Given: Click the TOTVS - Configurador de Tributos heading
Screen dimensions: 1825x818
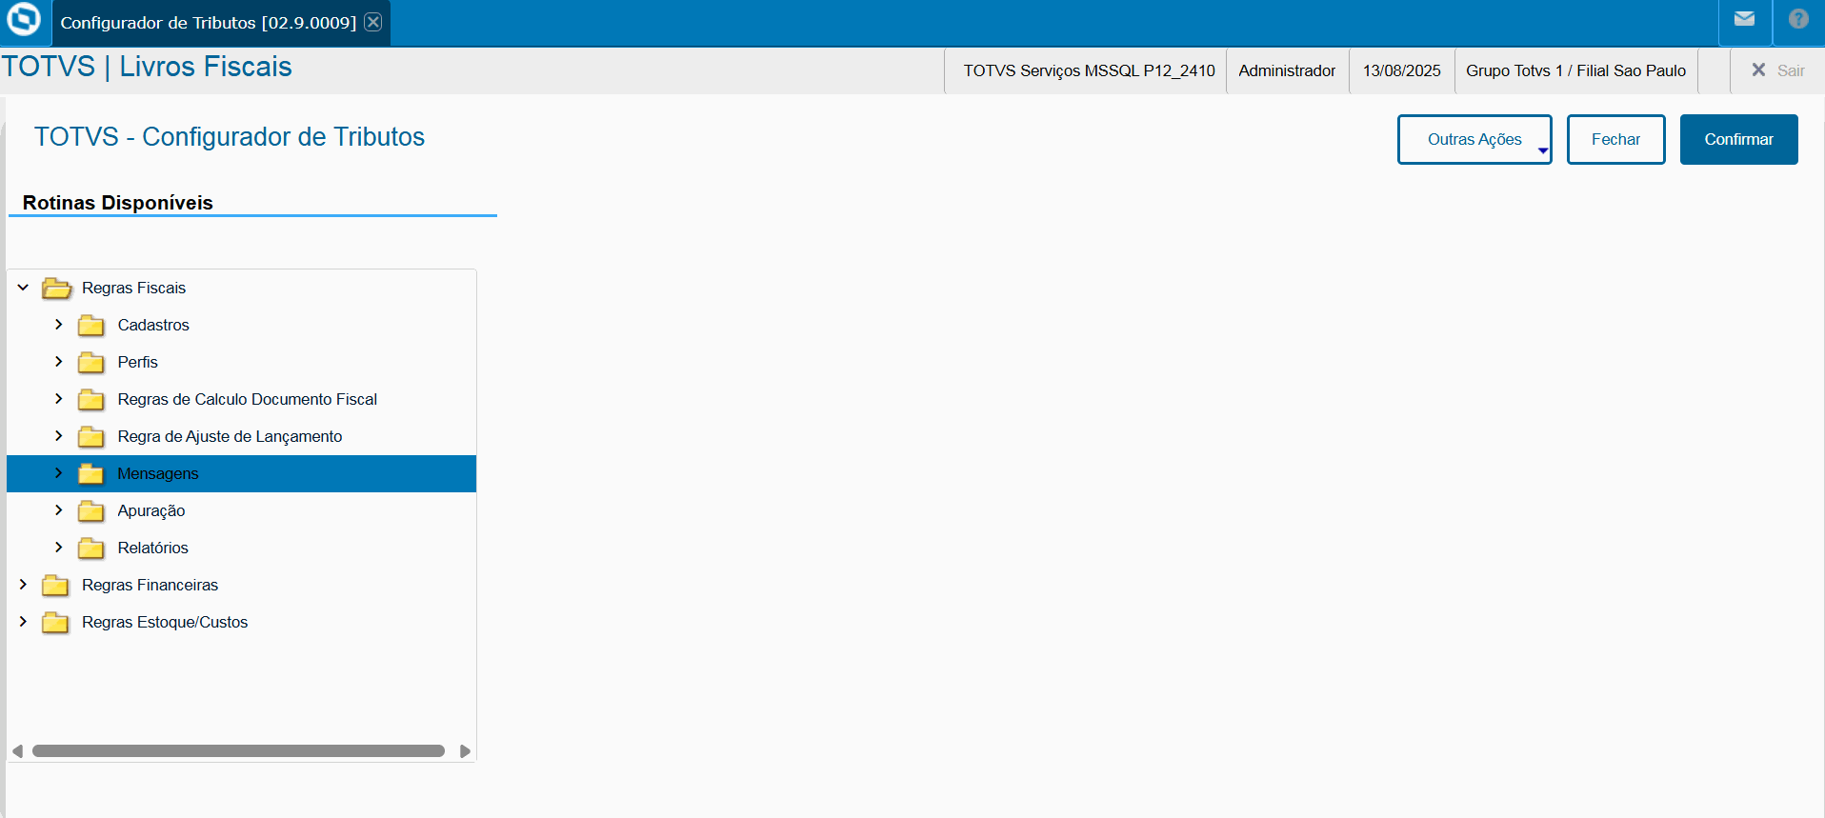Looking at the screenshot, I should click(x=230, y=137).
